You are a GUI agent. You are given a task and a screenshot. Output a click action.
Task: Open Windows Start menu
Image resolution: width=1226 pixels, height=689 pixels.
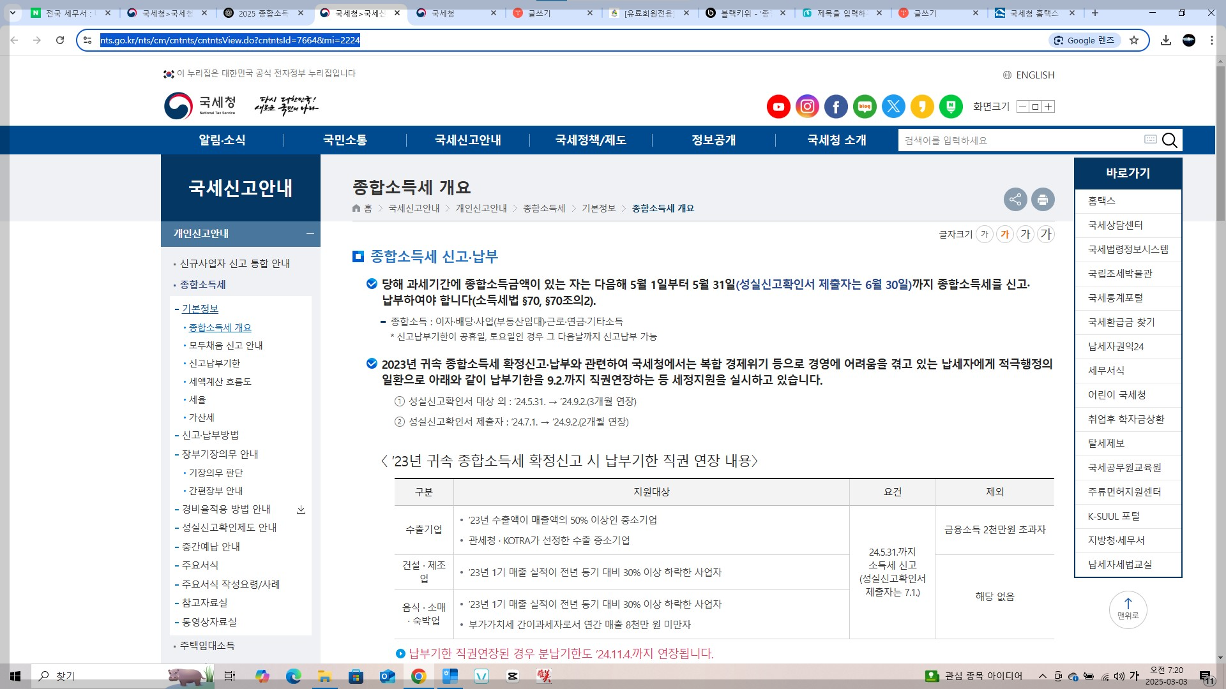(x=15, y=676)
